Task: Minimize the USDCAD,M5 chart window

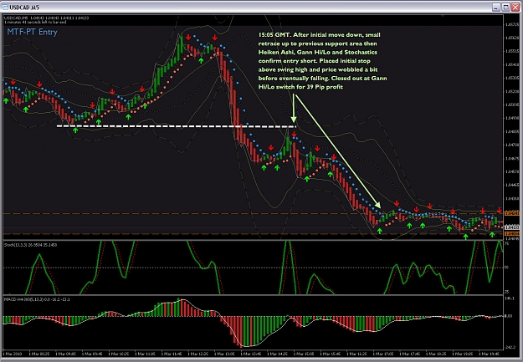Action: [x=496, y=7]
